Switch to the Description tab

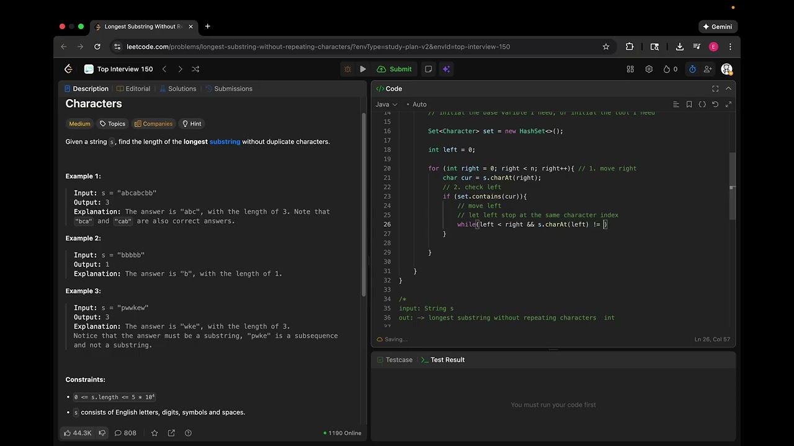86,89
